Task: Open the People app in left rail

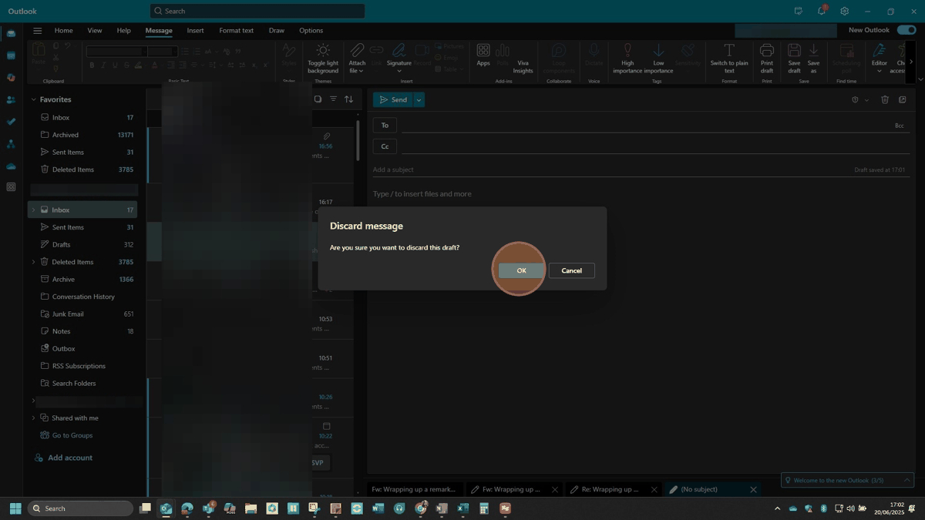Action: 11,100
